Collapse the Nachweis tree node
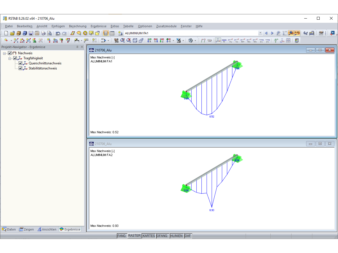Image resolution: width=338 pixels, height=253 pixels. point(5,53)
